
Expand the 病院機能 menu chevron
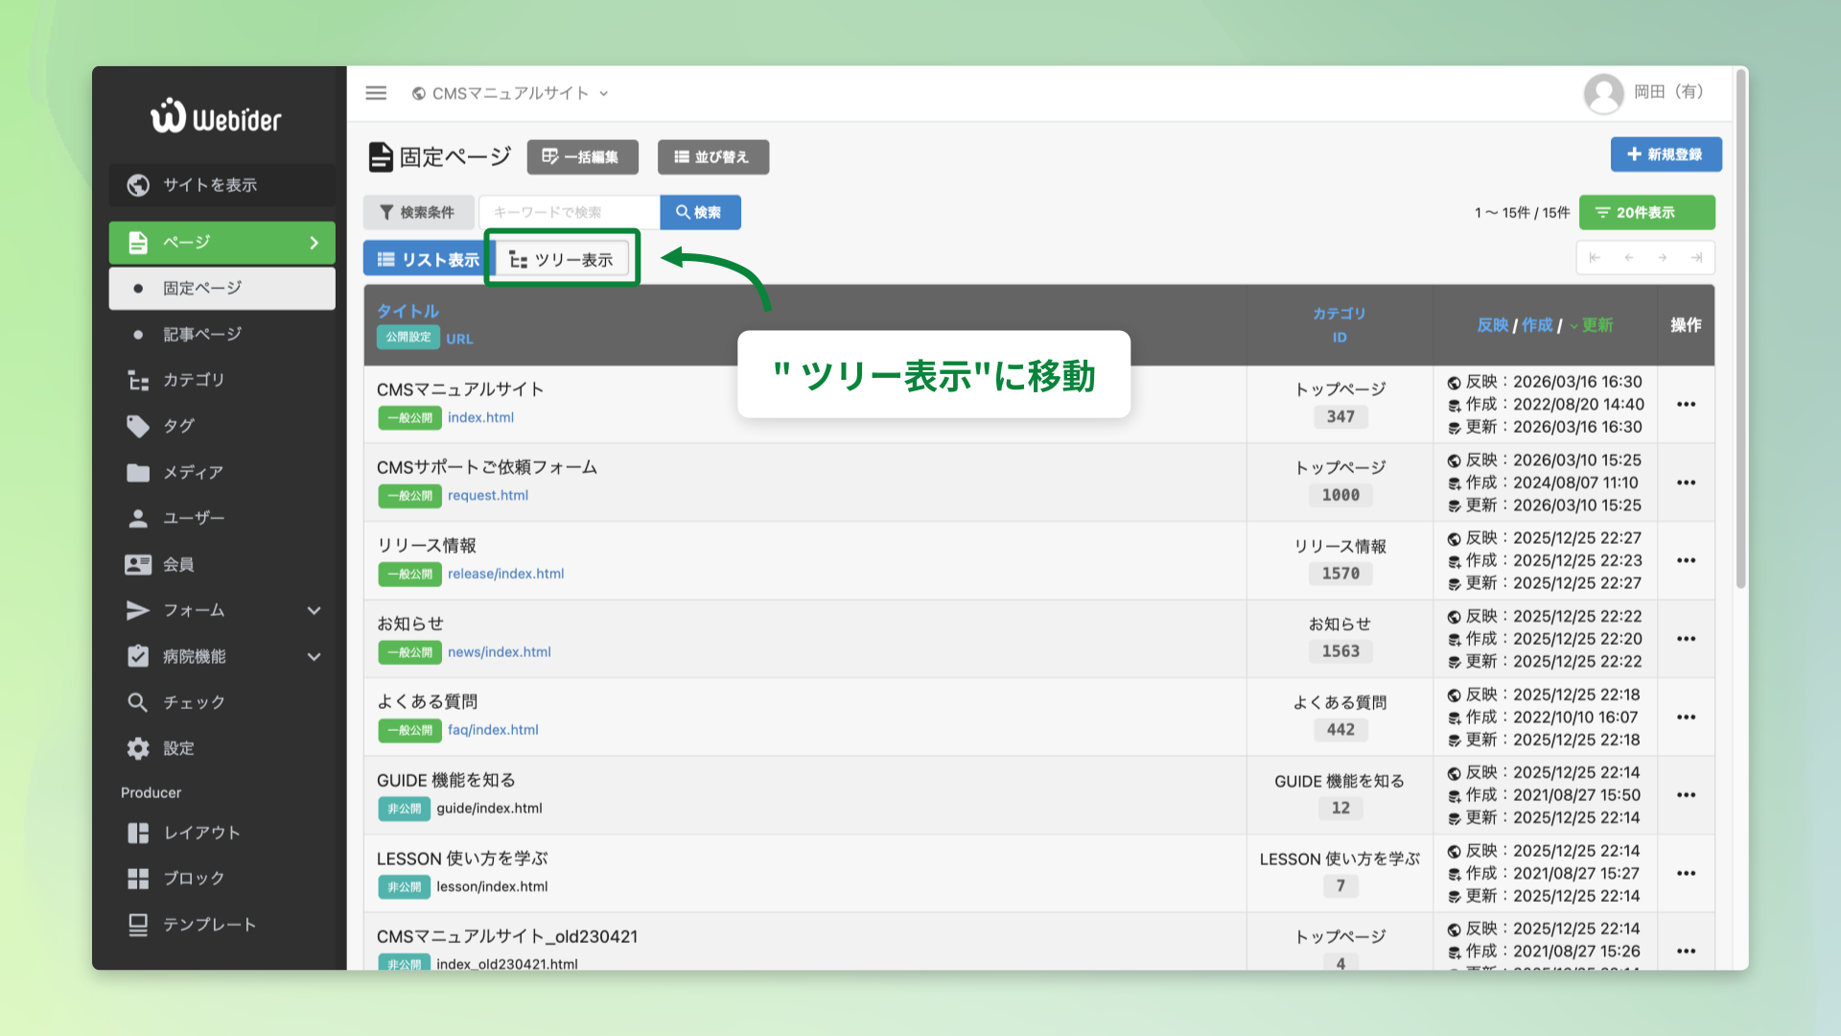click(314, 656)
